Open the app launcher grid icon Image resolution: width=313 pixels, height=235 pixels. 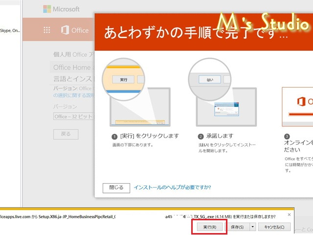(47, 30)
